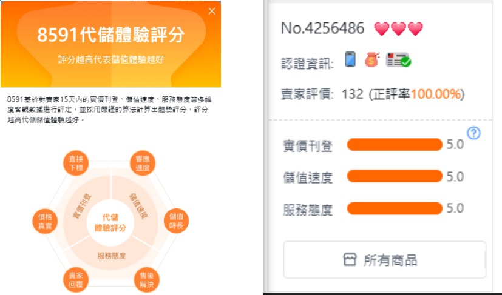Click the blue question mark help icon

(x=473, y=133)
